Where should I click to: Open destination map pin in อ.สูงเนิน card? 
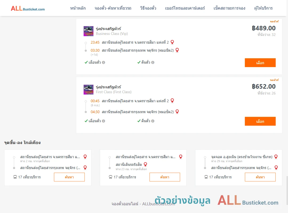pyautogui.click(x=276, y=167)
